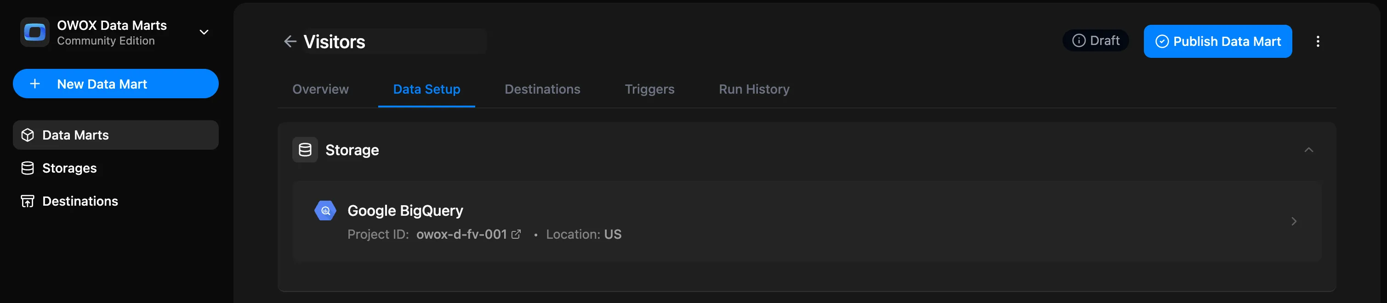Click the back arrow beside Visitors
Screen dimensions: 1387x303
290,41
